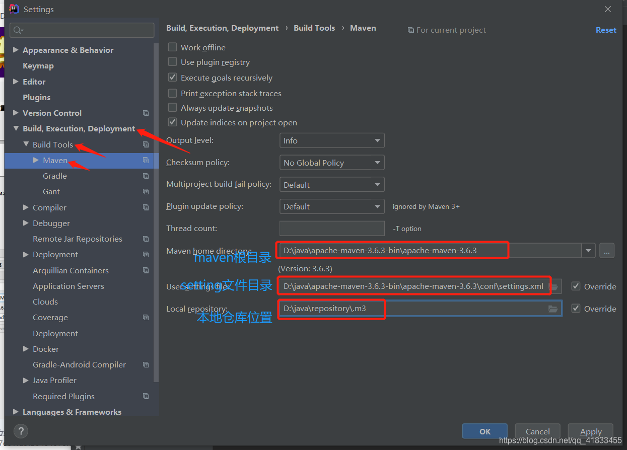Click the project-level icon beside Build Tools
Viewport: 627px width, 450px height.
click(x=146, y=144)
